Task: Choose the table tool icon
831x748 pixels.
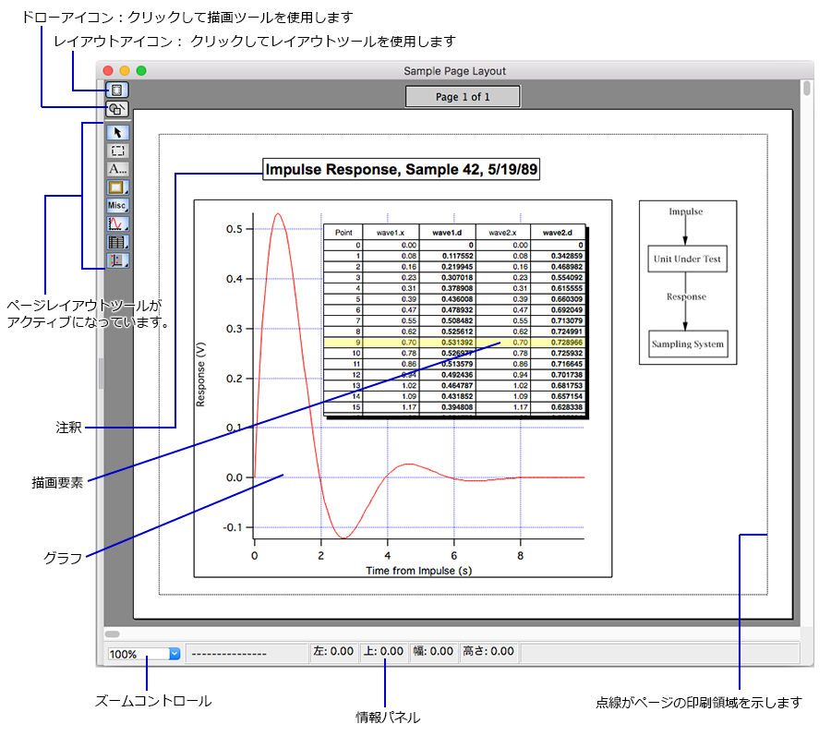Action: (x=117, y=242)
